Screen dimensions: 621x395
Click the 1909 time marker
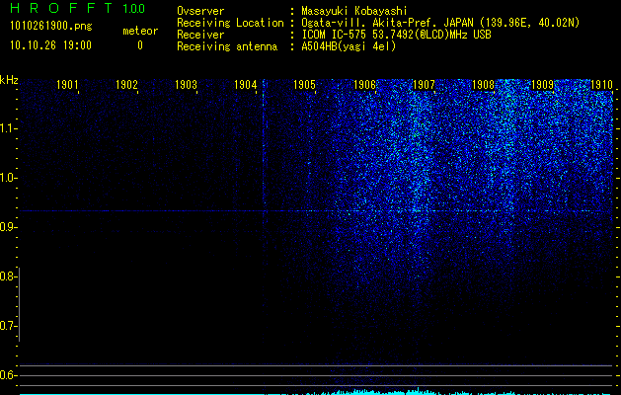click(542, 85)
